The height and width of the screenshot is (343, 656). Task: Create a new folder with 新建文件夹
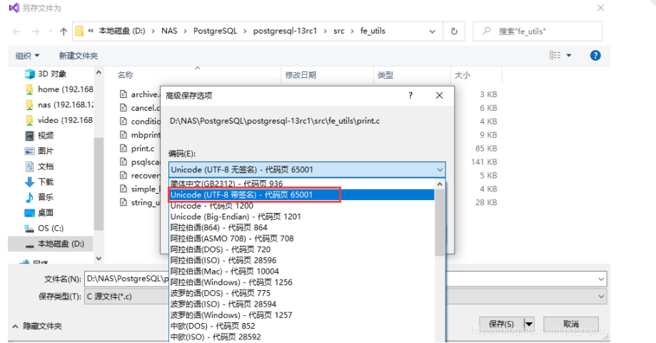(79, 56)
